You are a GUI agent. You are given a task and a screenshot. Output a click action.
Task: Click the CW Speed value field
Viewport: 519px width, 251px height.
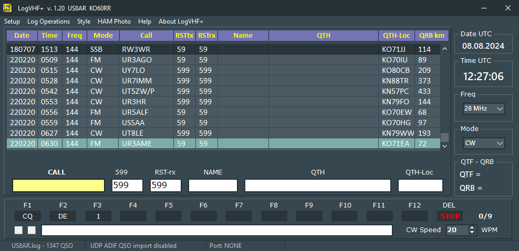[x=457, y=230]
